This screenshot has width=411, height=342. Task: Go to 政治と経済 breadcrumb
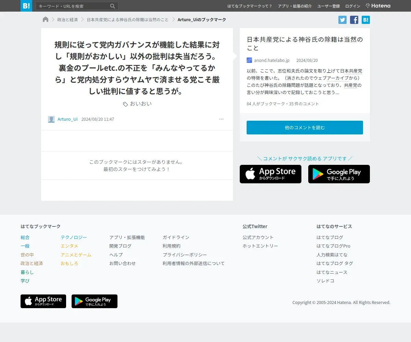click(67, 19)
